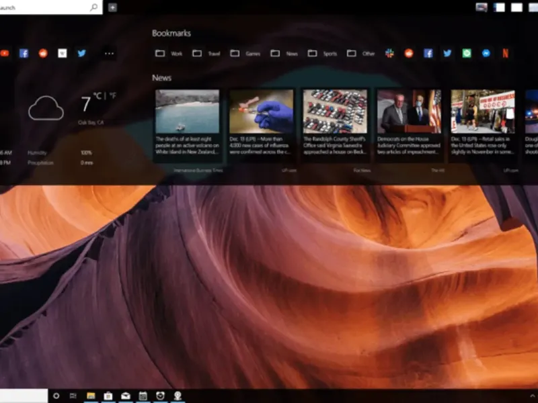The width and height of the screenshot is (538, 403).
Task: Open the 'Randolph County Sheriff's Office' headline
Action: [335, 145]
